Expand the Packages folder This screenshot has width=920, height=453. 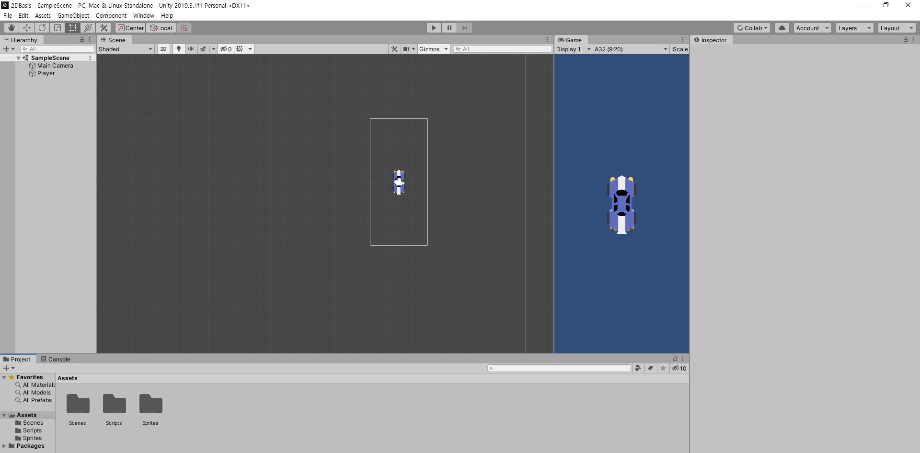click(4, 446)
